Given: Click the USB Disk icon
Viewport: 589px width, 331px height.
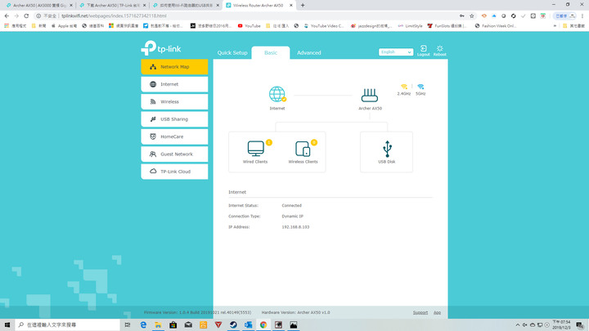Looking at the screenshot, I should pyautogui.click(x=387, y=149).
